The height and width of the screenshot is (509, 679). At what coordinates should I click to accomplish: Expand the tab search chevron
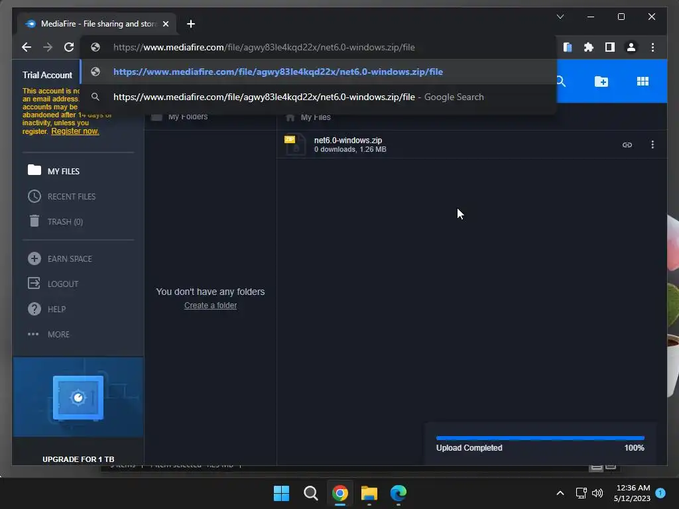[560, 17]
